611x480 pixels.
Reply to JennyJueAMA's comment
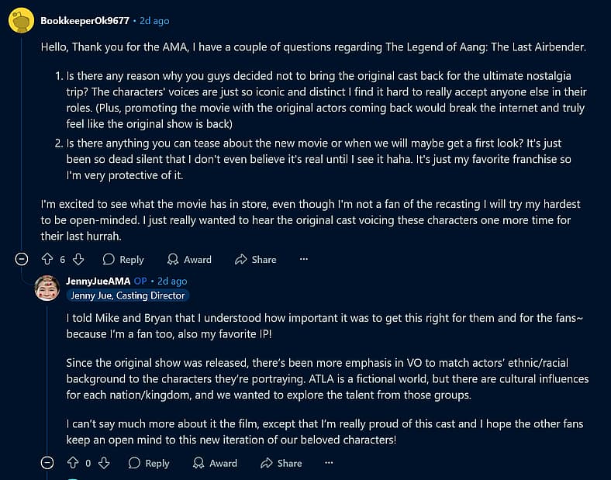149,463
